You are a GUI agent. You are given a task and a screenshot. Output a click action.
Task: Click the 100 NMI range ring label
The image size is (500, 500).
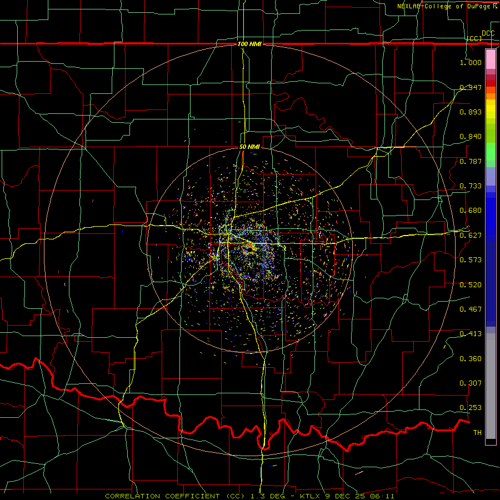tap(249, 44)
